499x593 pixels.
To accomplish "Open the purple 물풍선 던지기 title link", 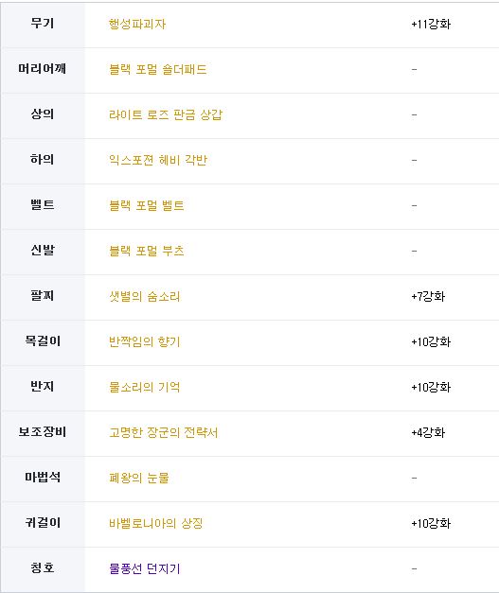I will (x=145, y=568).
